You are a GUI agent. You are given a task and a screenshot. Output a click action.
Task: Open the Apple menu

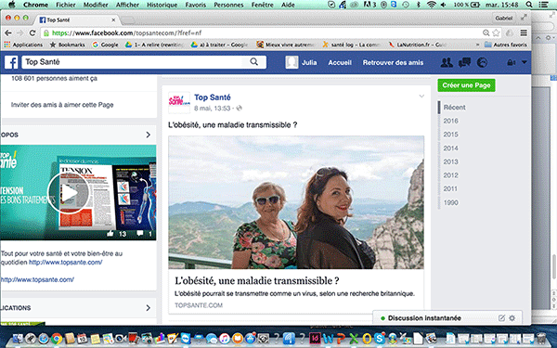click(x=12, y=5)
